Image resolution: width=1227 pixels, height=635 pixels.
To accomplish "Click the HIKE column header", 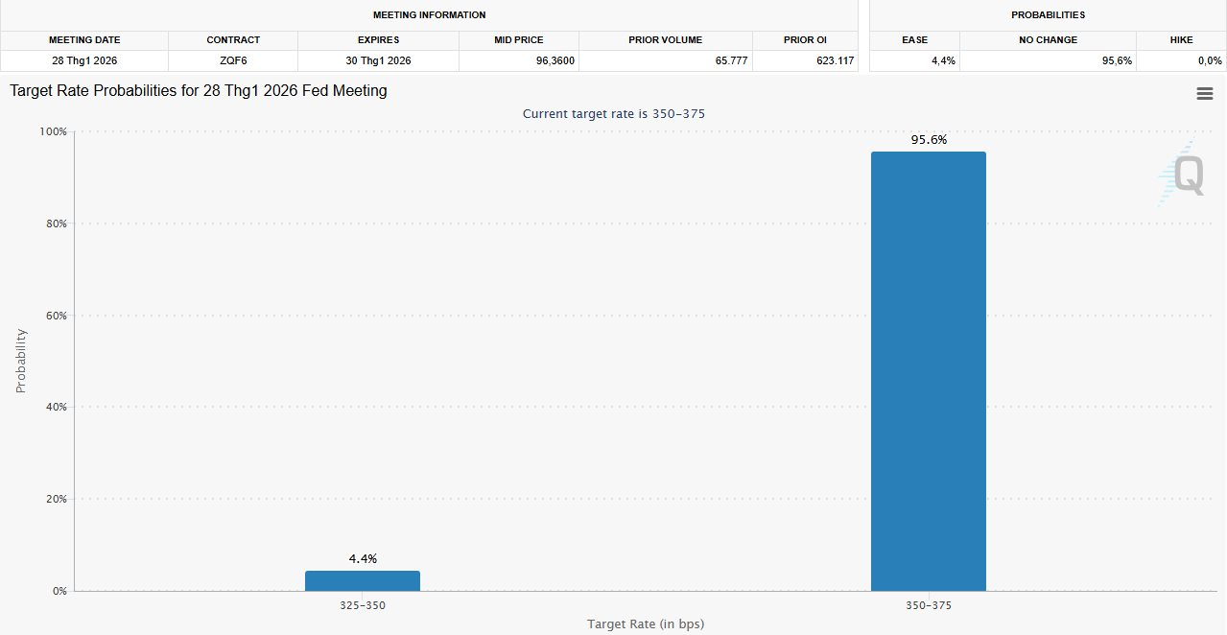I will click(1181, 40).
